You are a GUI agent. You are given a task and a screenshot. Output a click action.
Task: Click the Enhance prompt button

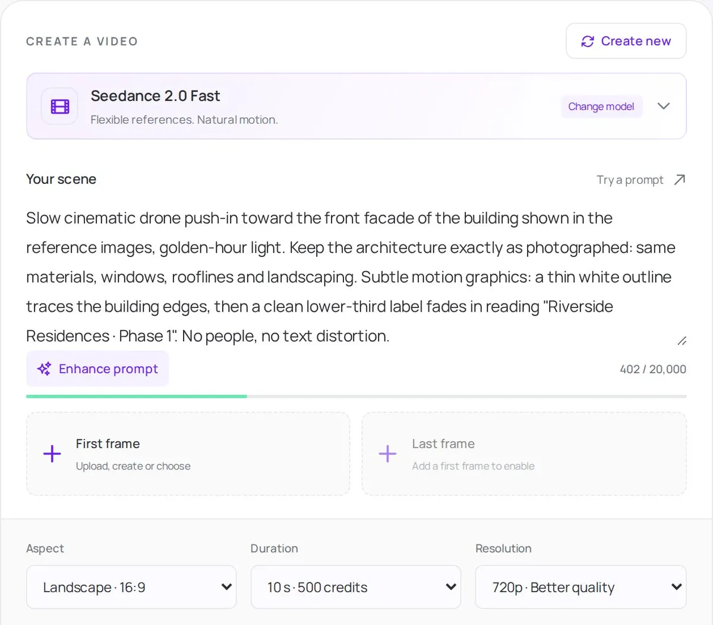(x=97, y=369)
